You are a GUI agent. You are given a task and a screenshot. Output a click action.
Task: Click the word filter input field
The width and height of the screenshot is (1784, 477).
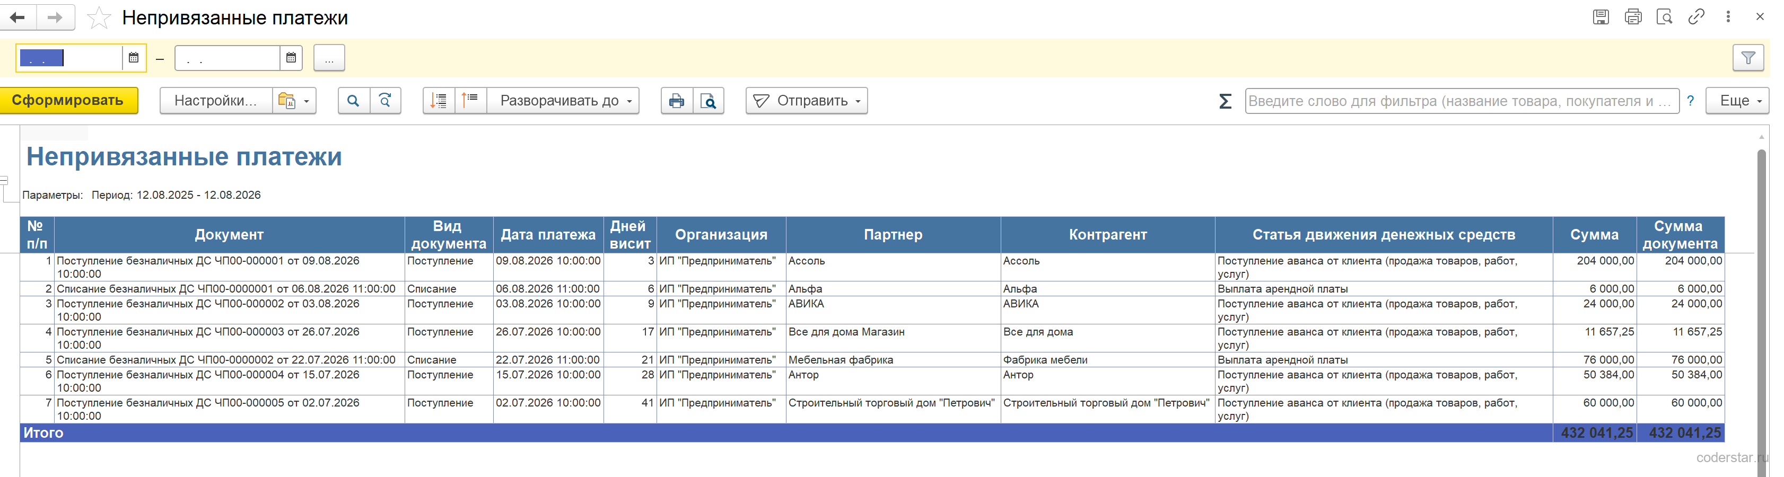[x=1461, y=101]
